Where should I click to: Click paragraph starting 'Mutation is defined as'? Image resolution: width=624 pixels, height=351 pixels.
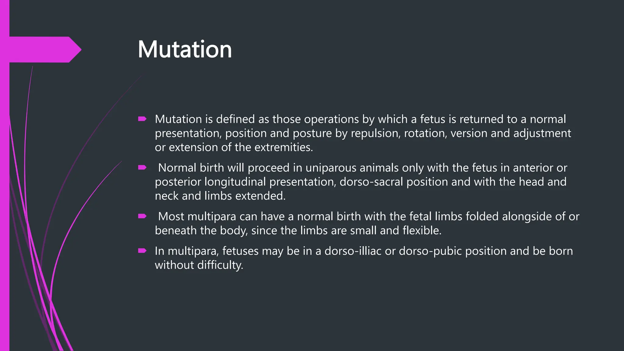tap(363, 133)
